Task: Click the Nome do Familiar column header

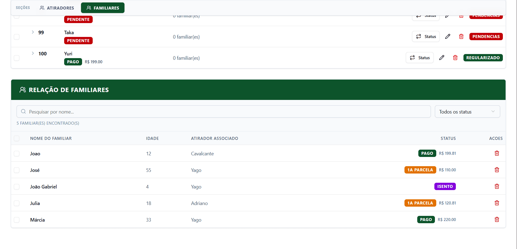Action: tap(51, 138)
